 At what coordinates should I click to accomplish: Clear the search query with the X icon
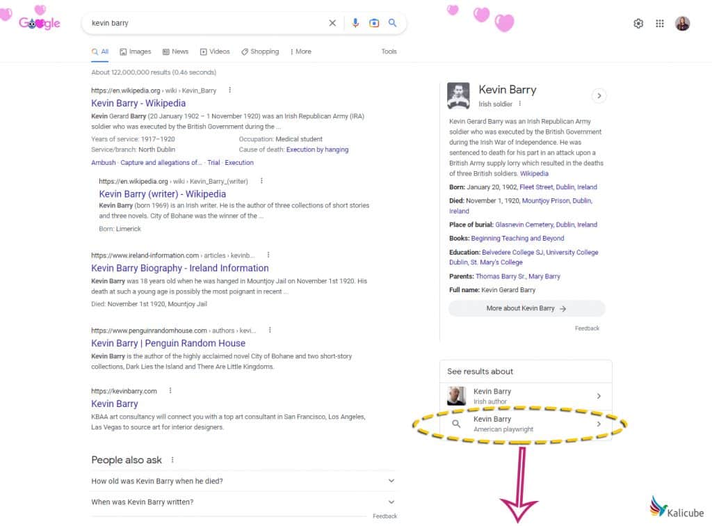332,22
